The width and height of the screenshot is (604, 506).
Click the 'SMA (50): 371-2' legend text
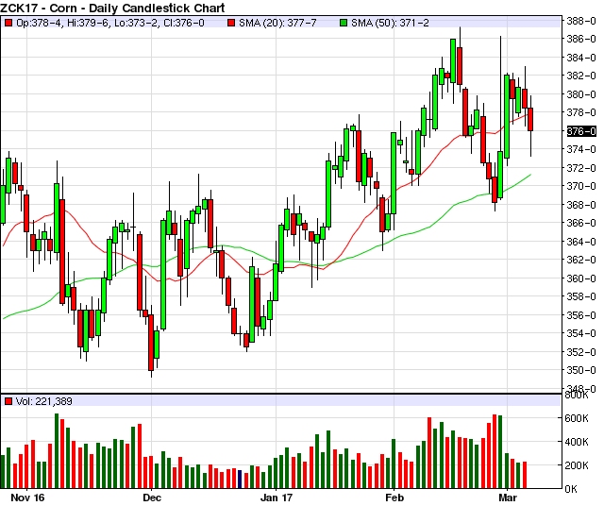click(x=390, y=23)
